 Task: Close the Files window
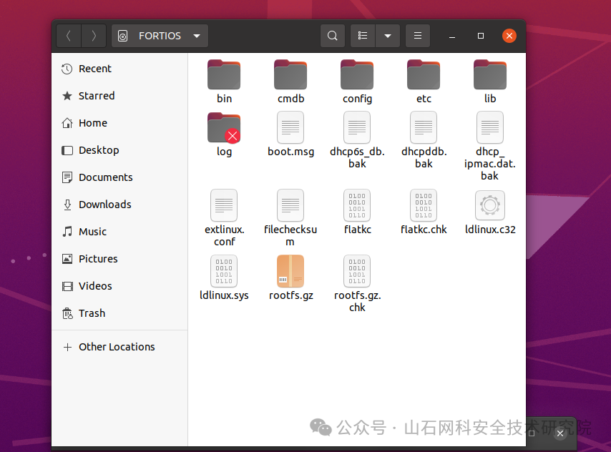509,36
